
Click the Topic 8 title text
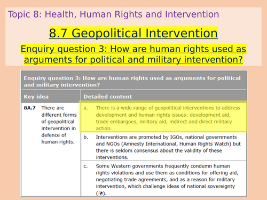(114, 14)
